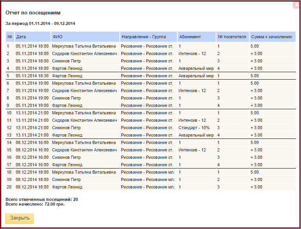Select date cell 05.11.2014 18:30
This screenshot has width=301, height=229.
[32, 76]
